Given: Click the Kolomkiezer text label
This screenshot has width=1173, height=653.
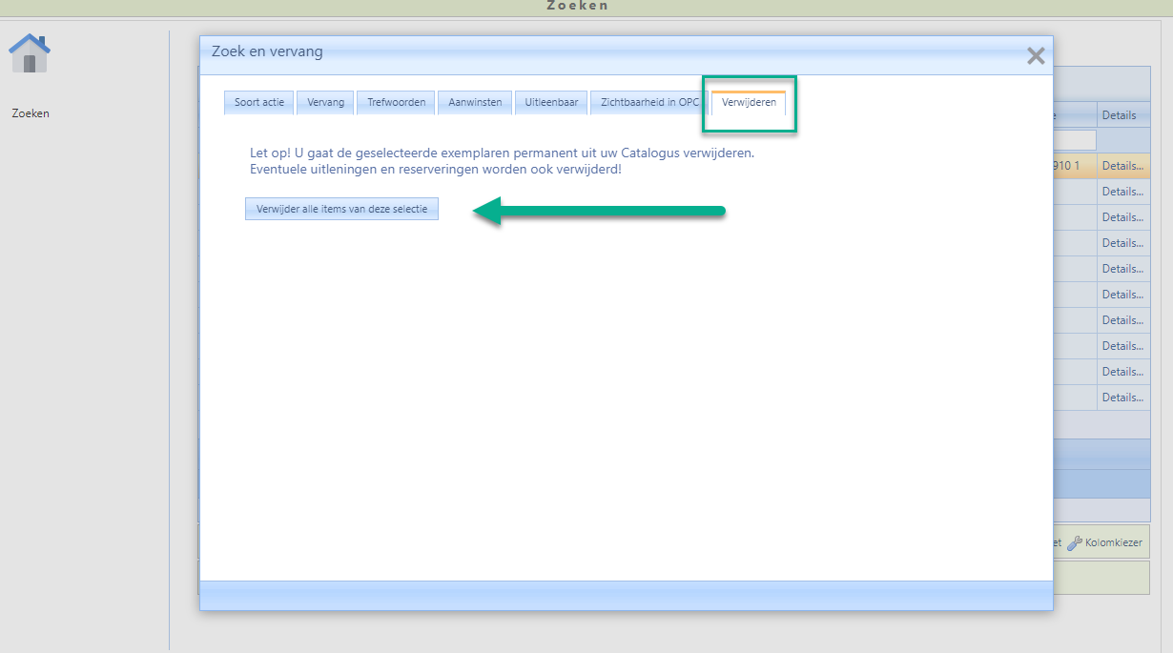Looking at the screenshot, I should tap(1113, 542).
